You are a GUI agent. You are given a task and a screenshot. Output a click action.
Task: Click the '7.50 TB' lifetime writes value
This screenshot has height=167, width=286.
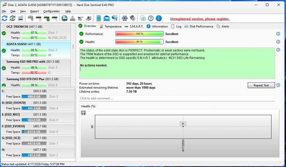[131, 91]
